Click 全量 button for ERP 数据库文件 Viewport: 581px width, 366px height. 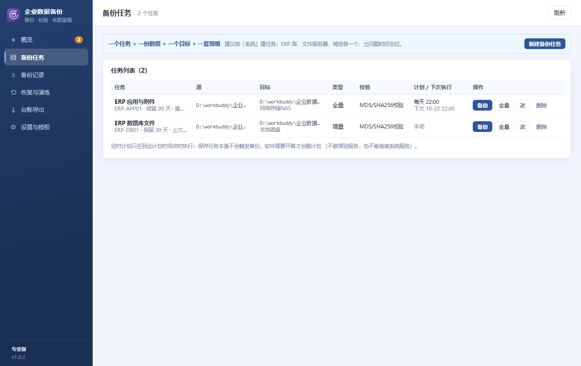coord(504,127)
